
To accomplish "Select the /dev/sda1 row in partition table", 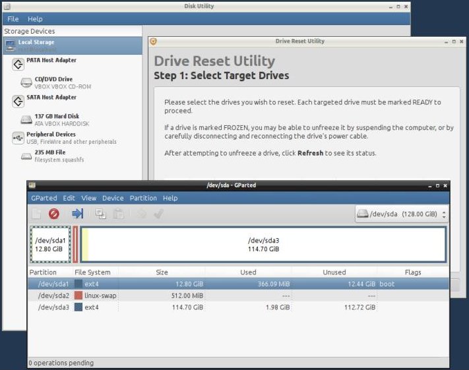I will [x=238, y=284].
